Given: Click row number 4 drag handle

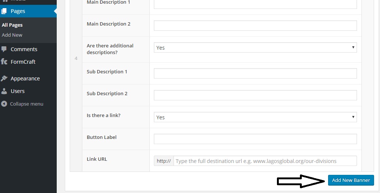Looking at the screenshot, I should [x=76, y=59].
